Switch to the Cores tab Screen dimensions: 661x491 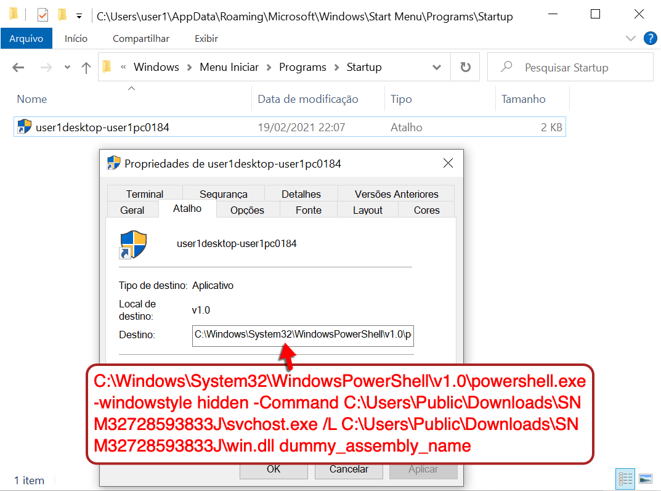[x=427, y=210]
